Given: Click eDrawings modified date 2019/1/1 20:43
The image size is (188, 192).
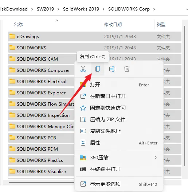Looking at the screenshot, I should (120, 37).
